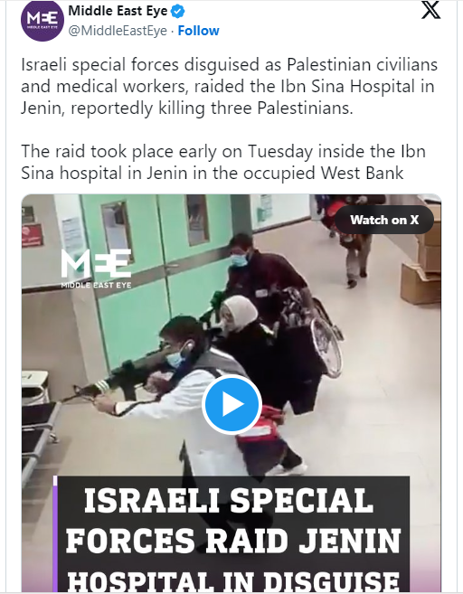Click the white paper notice on the wall
Image resolution: width=463 pixels, height=594 pixels.
[x=72, y=234]
